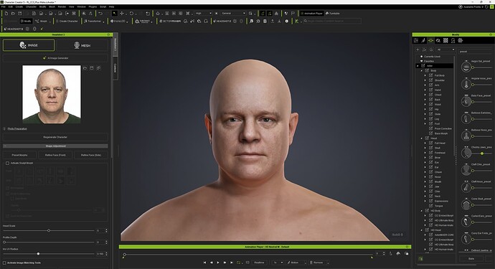Open the High quality dropdown
Screen dimensions: 495x269
coord(203,14)
